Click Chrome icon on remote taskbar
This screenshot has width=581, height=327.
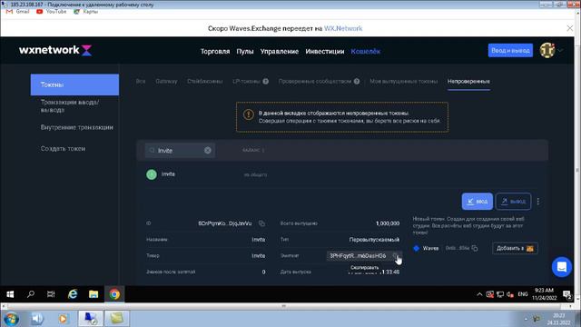tap(114, 294)
